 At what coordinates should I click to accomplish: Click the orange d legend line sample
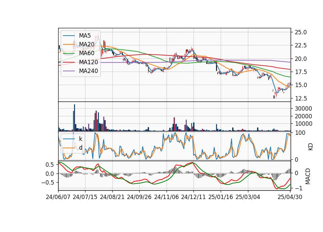tap(69, 148)
